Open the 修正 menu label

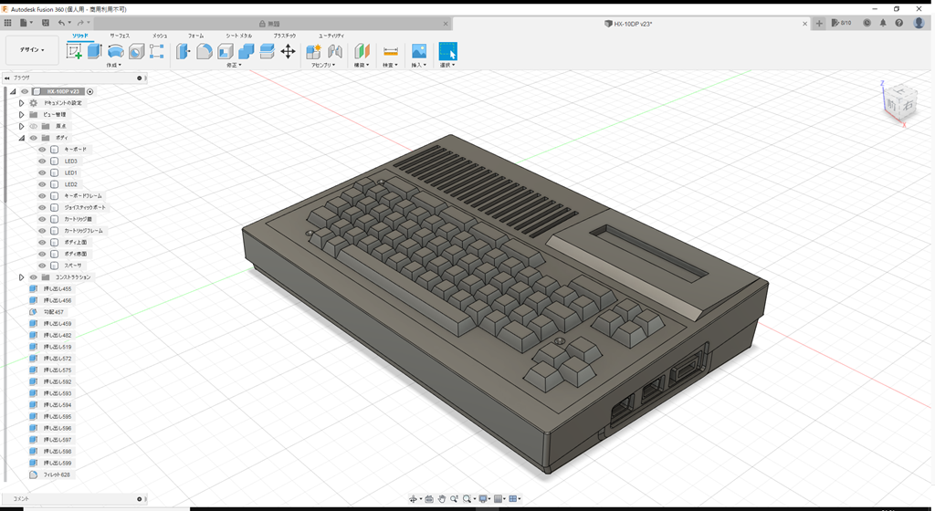pos(233,66)
